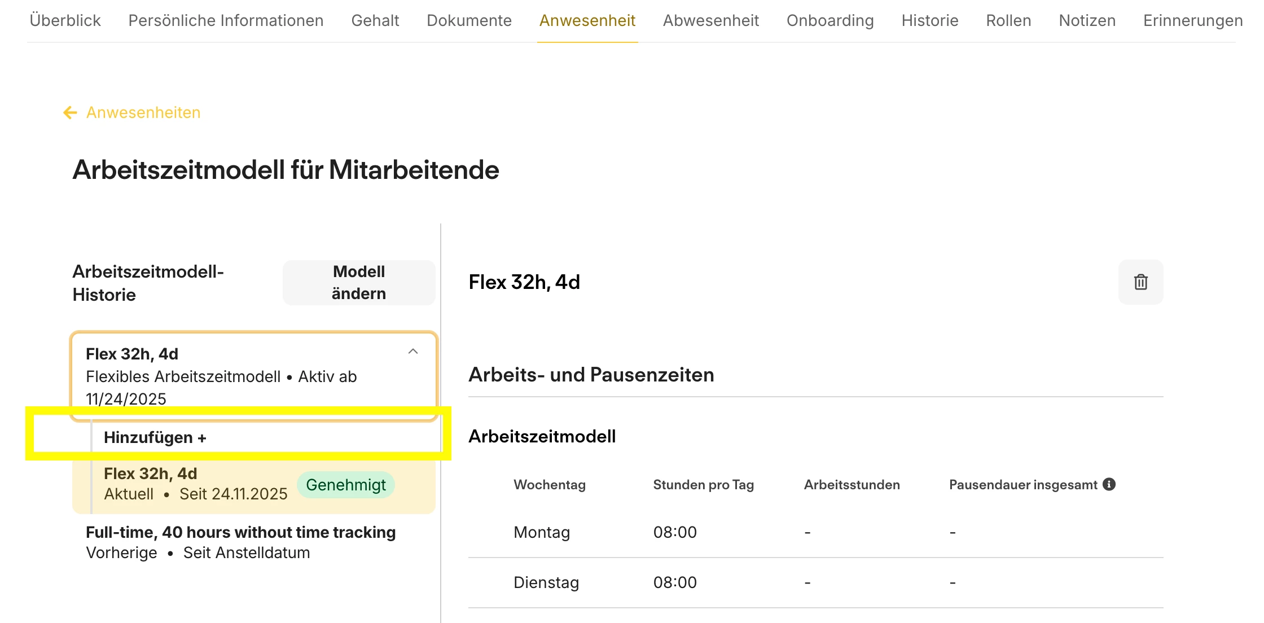Follow the Anwesenheiten back link
Screen dimensions: 1264x623
143,113
